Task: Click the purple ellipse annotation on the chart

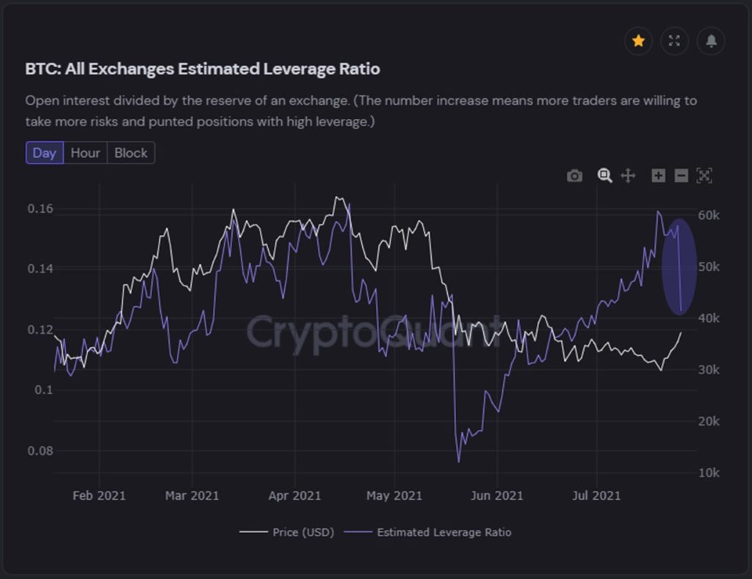Action: tap(679, 266)
